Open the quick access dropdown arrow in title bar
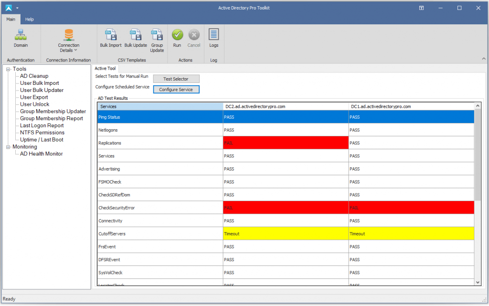489x306 pixels. coord(18,8)
